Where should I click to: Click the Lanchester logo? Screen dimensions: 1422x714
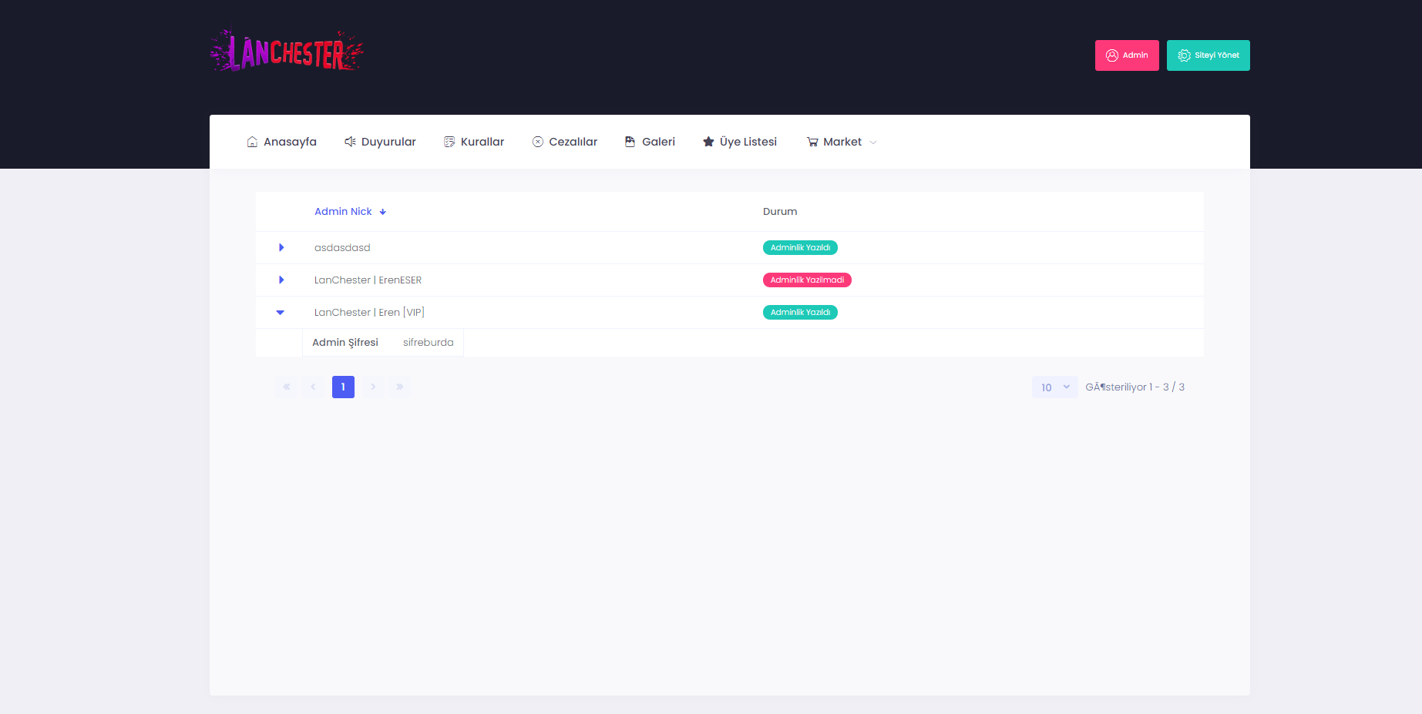pyautogui.click(x=286, y=52)
